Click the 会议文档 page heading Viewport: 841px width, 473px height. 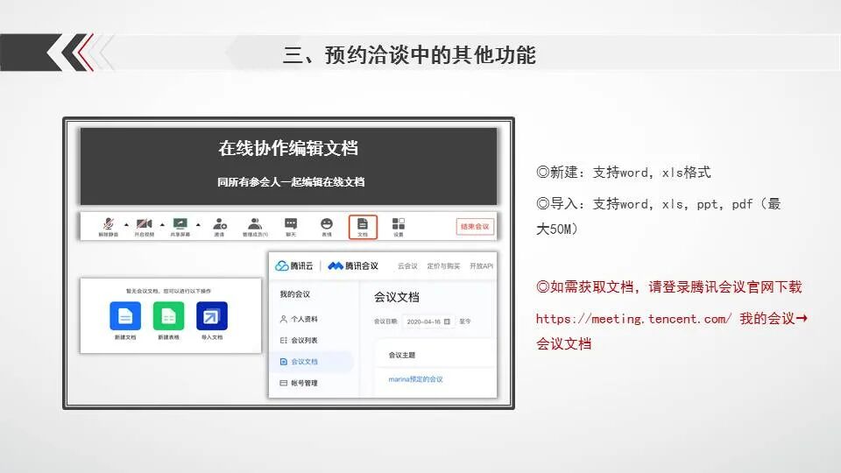[397, 297]
